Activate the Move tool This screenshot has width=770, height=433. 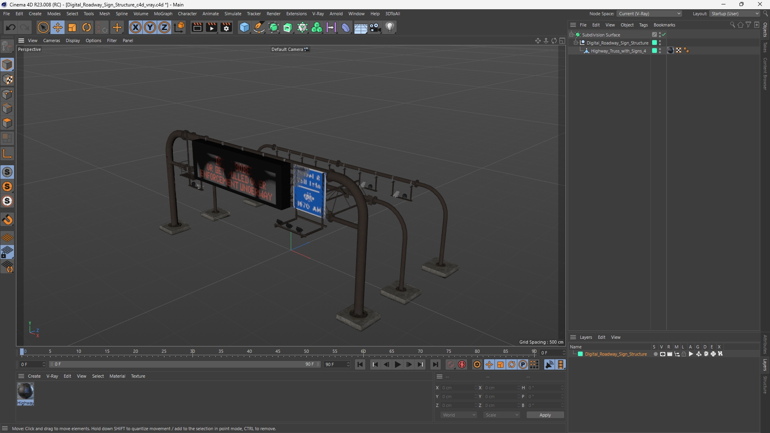pyautogui.click(x=58, y=27)
